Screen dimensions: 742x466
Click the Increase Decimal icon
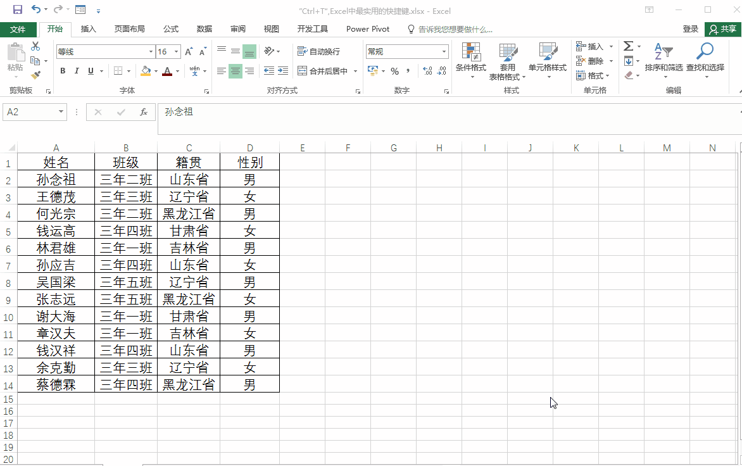[428, 71]
